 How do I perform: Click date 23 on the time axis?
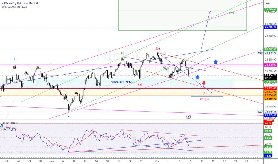click(246, 161)
